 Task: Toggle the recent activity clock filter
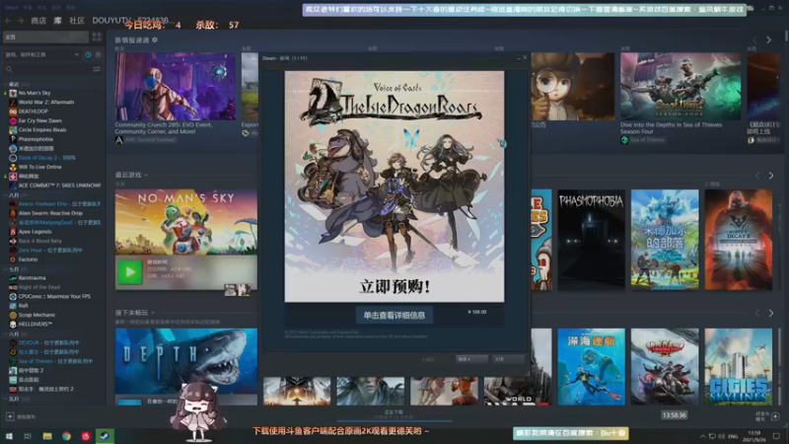coord(88,54)
